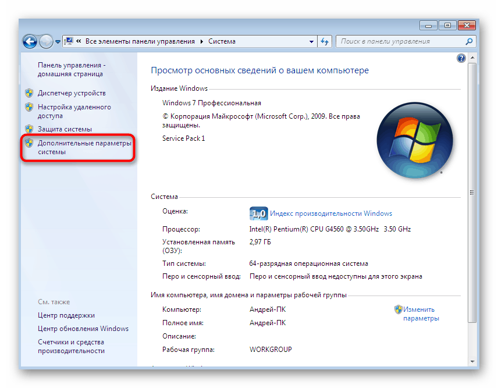Click shield icon beside 'Настройка удаленного доступа'
Image resolution: width=498 pixels, height=388 pixels.
tap(29, 107)
